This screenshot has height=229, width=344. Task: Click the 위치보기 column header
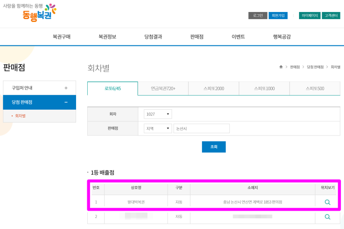tap(328, 188)
